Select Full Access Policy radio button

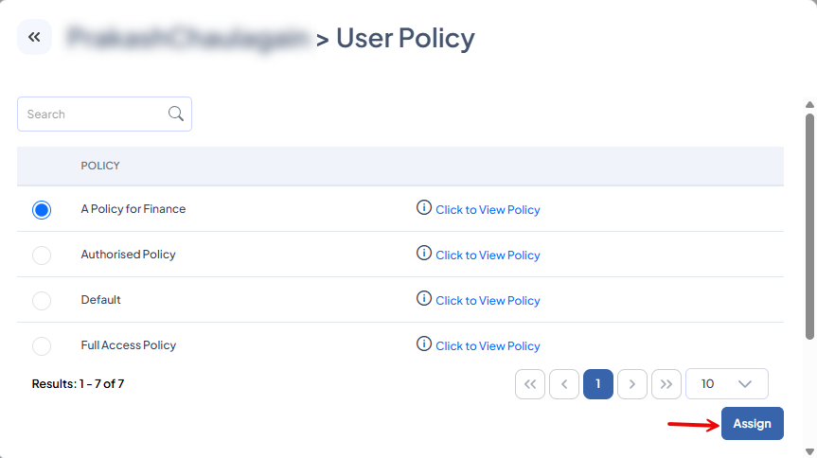[x=42, y=346]
